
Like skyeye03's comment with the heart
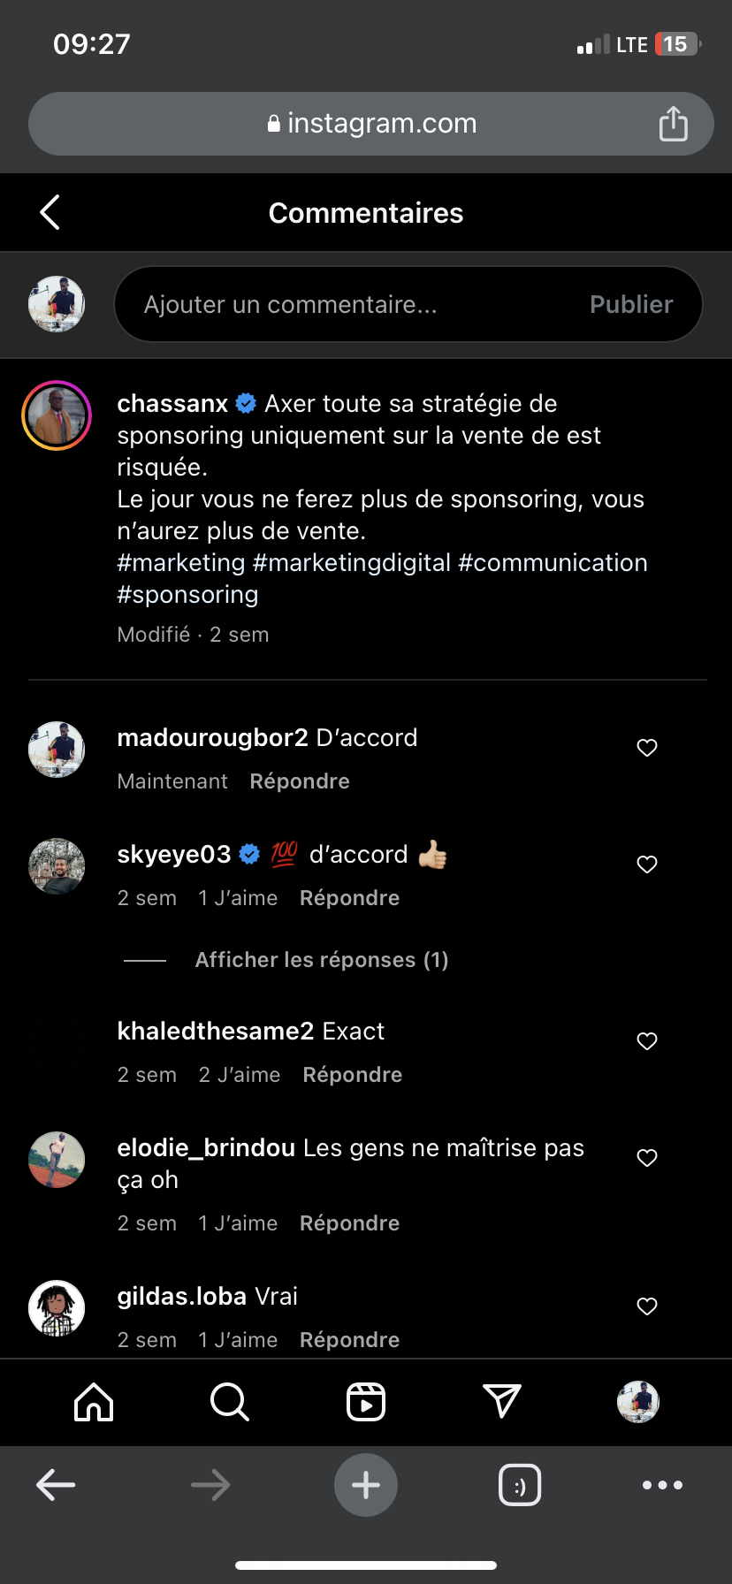coord(647,864)
